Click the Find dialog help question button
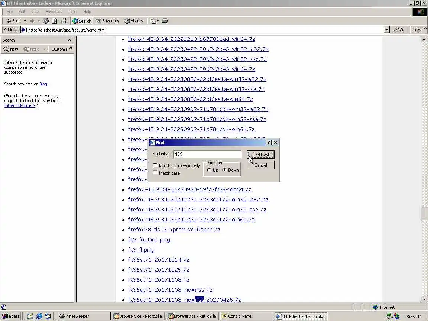This screenshot has width=428, height=321. 269,143
